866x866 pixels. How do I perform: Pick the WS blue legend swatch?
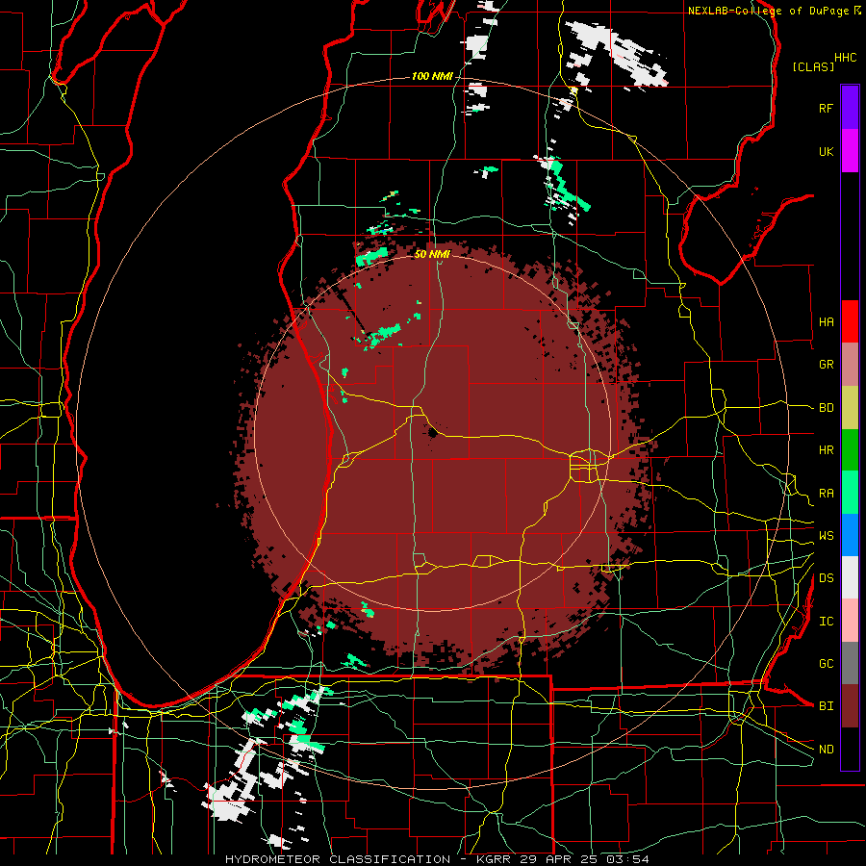(x=850, y=535)
